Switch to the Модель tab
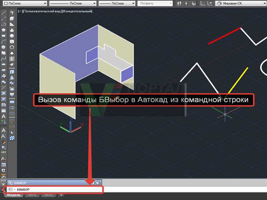Screen dimensions: 267x200 (x=14, y=195)
